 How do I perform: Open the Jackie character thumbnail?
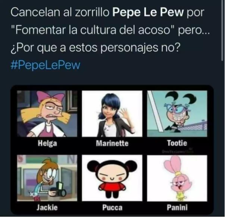pos(47,178)
